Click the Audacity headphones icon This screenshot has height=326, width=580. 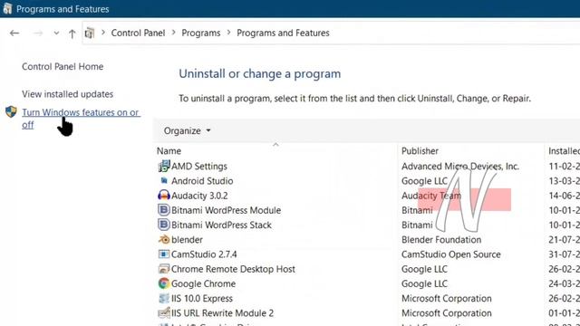coord(164,196)
